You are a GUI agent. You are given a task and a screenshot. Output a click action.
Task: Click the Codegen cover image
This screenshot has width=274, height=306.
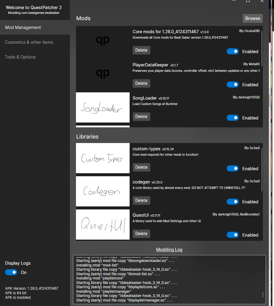tap(103, 191)
